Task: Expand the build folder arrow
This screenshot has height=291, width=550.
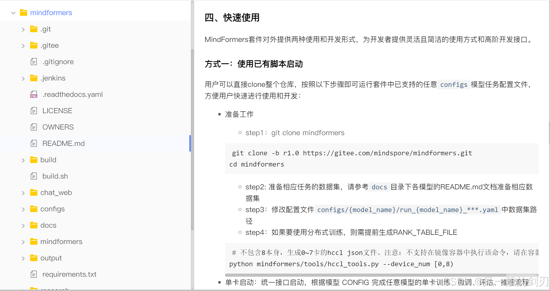Action: tap(23, 160)
